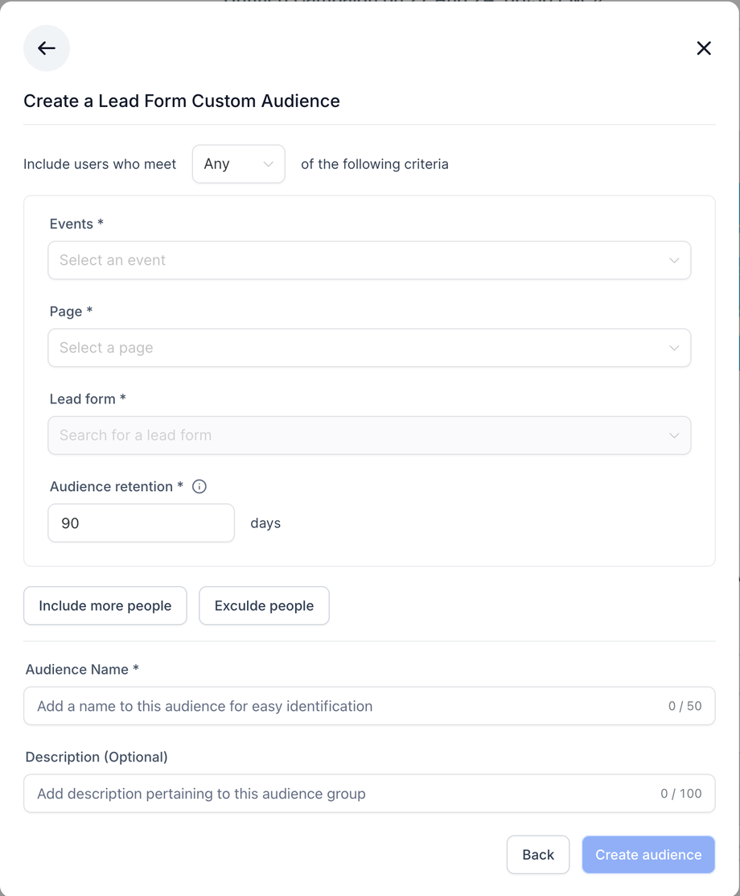Click the "Audience Name *" label

82,670
